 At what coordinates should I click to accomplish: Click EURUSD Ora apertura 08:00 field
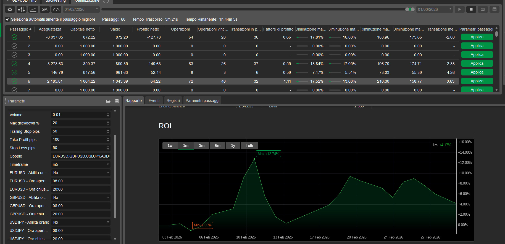pyautogui.click(x=81, y=181)
